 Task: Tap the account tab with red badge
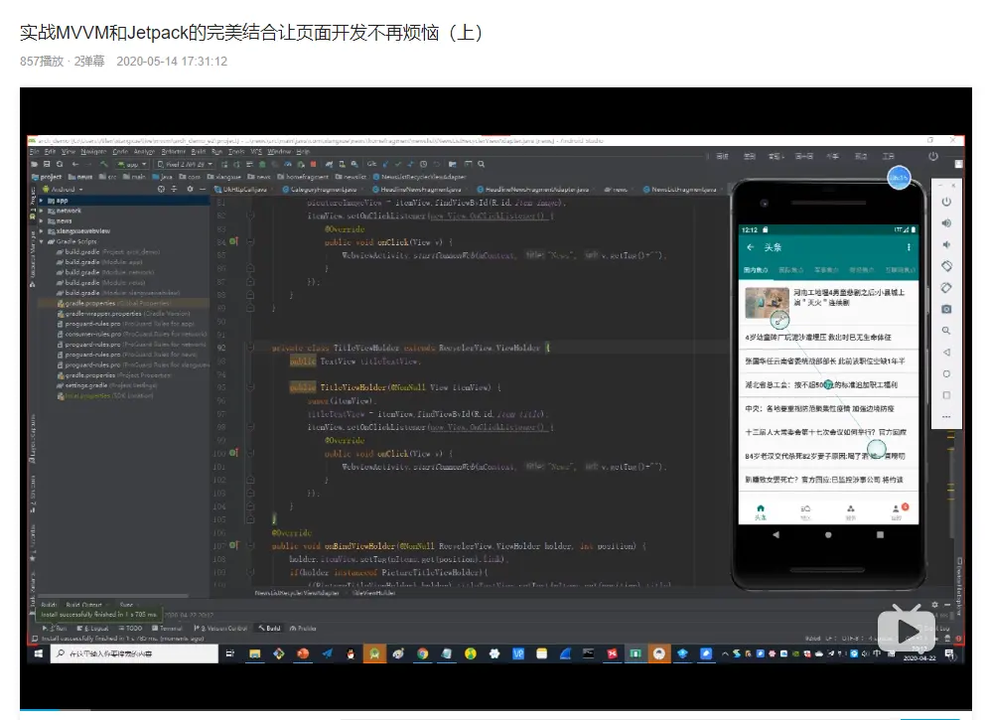(898, 511)
